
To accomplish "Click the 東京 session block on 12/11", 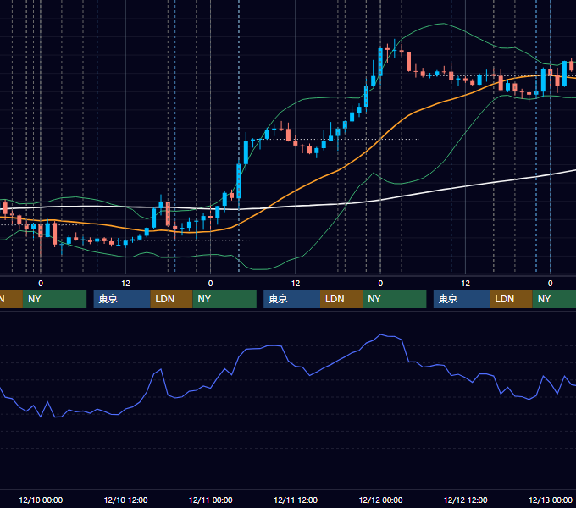I will pyautogui.click(x=291, y=299).
